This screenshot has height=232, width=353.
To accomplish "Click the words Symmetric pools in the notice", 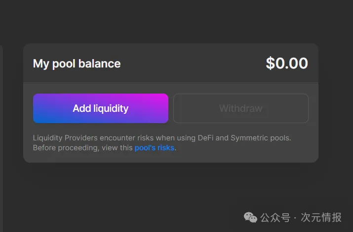I will [x=261, y=138].
